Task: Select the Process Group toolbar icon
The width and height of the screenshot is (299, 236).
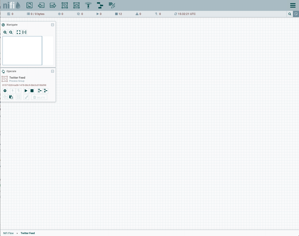Action: (65, 5)
